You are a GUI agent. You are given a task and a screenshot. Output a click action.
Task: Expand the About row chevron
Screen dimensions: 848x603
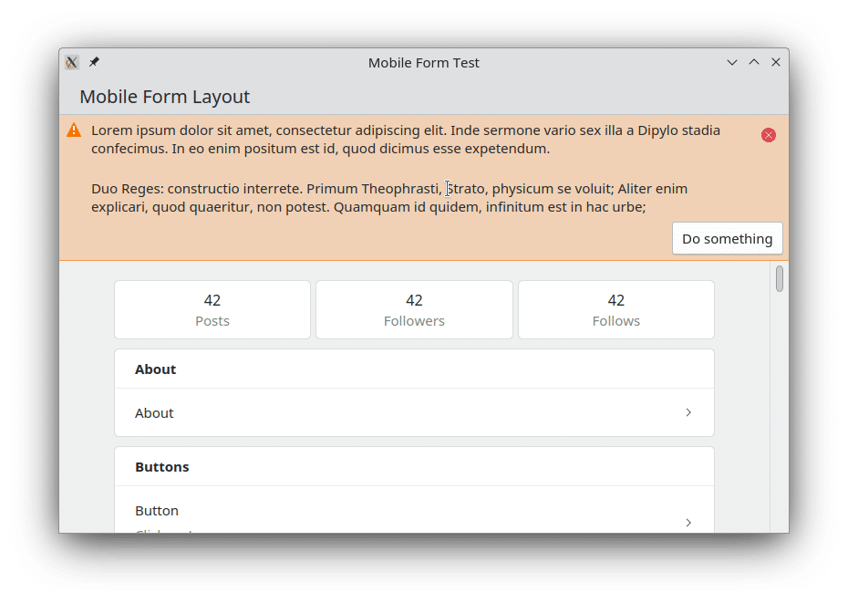tap(688, 412)
